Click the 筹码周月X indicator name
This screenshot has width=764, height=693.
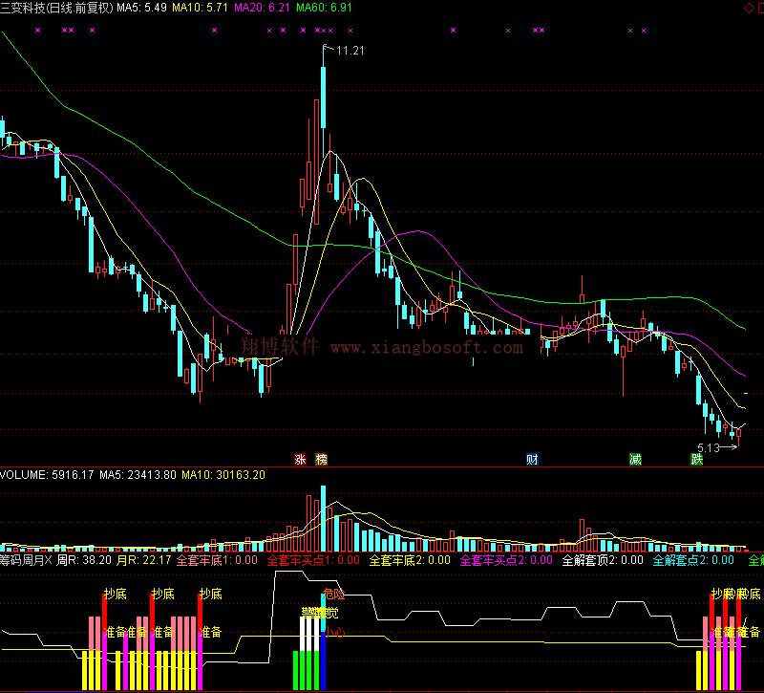[26, 560]
